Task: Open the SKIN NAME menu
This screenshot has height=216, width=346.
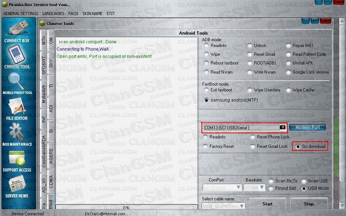Action: click(92, 13)
